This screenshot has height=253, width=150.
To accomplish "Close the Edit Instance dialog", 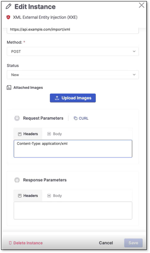I will pyautogui.click(x=141, y=5).
